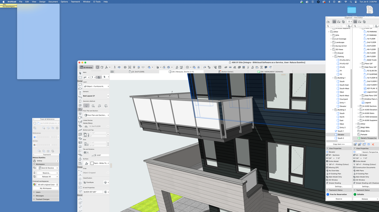Click the red X delete icon in Organizer
The height and width of the screenshot is (212, 379).
pyautogui.click(x=373, y=144)
